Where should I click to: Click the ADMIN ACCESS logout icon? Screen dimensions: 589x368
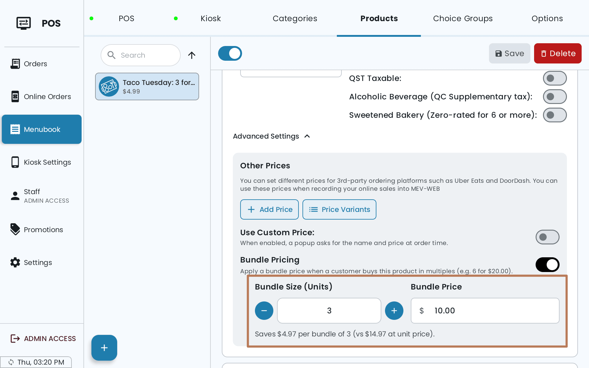15,339
